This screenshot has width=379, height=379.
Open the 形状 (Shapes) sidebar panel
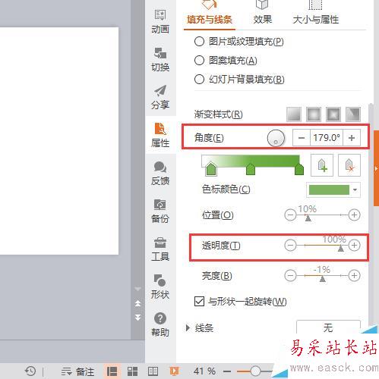(x=160, y=287)
